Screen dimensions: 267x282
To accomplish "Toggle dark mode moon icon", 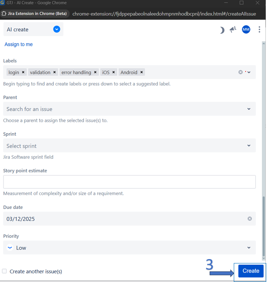I will click(x=222, y=30).
